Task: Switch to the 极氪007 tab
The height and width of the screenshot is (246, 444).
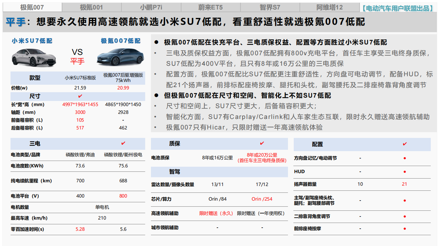Action: [x=32, y=7]
